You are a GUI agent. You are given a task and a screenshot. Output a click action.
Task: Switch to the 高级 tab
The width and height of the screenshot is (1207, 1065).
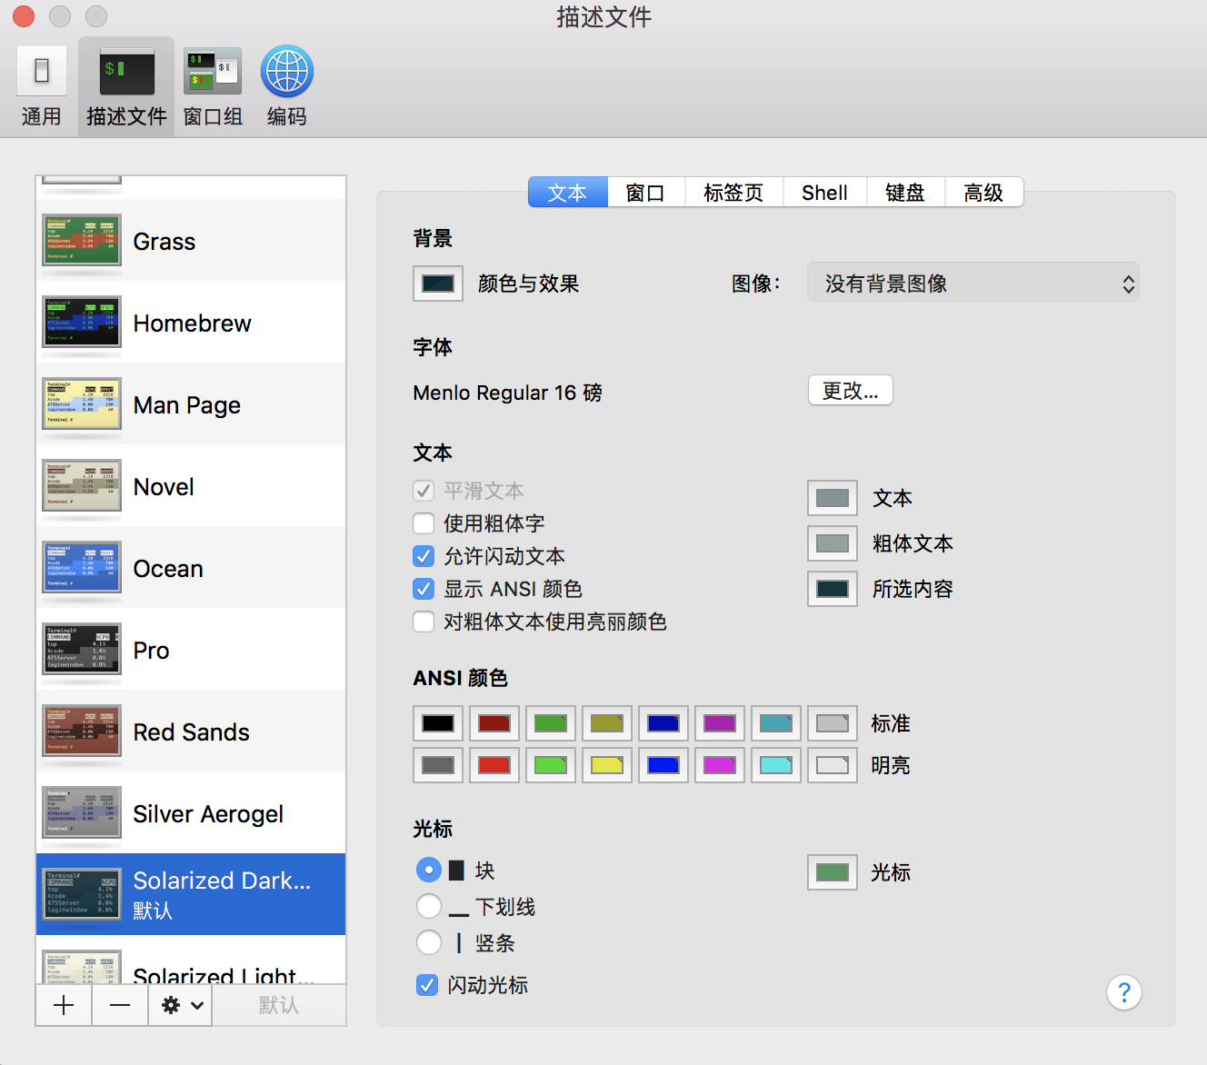click(x=984, y=193)
